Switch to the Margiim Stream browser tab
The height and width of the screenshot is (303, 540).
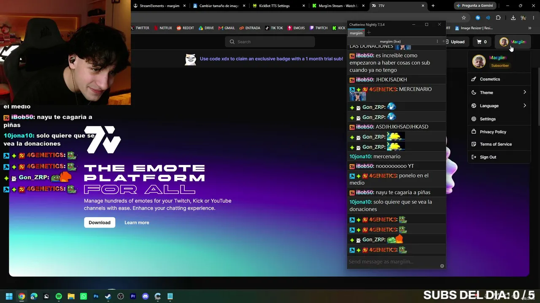[x=337, y=6]
